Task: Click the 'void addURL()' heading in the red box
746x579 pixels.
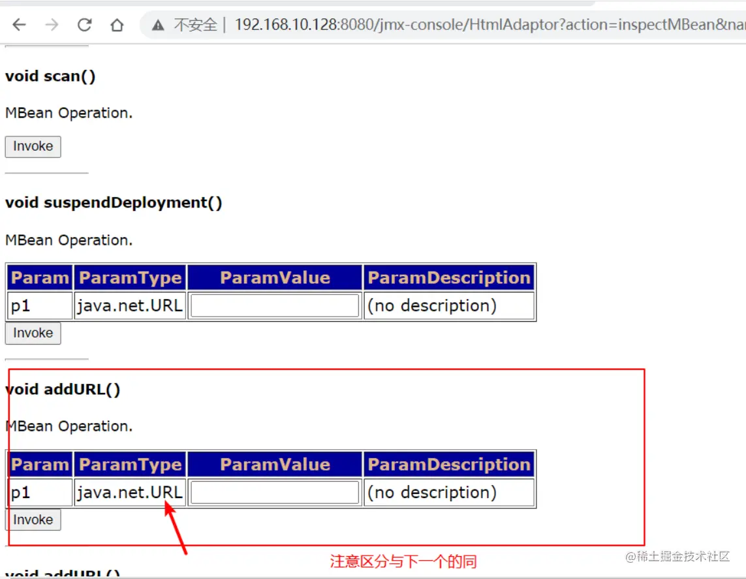Action: 63,390
